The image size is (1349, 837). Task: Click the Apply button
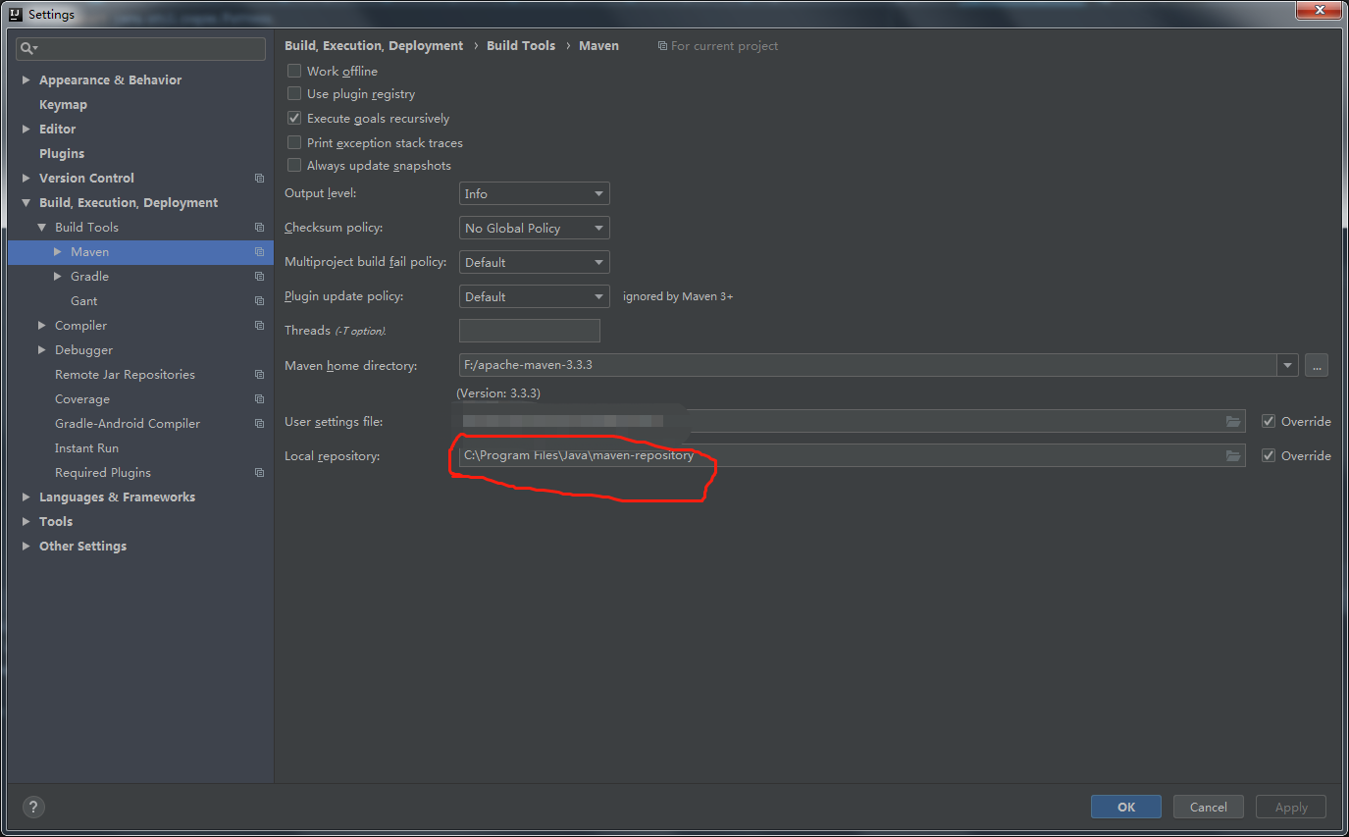click(x=1291, y=807)
